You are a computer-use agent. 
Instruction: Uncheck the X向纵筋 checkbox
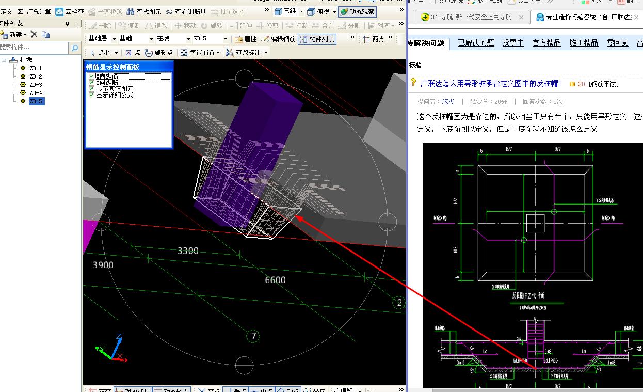[x=91, y=76]
